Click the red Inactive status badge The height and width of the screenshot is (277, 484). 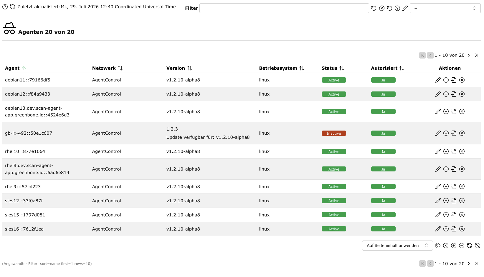[x=334, y=133]
